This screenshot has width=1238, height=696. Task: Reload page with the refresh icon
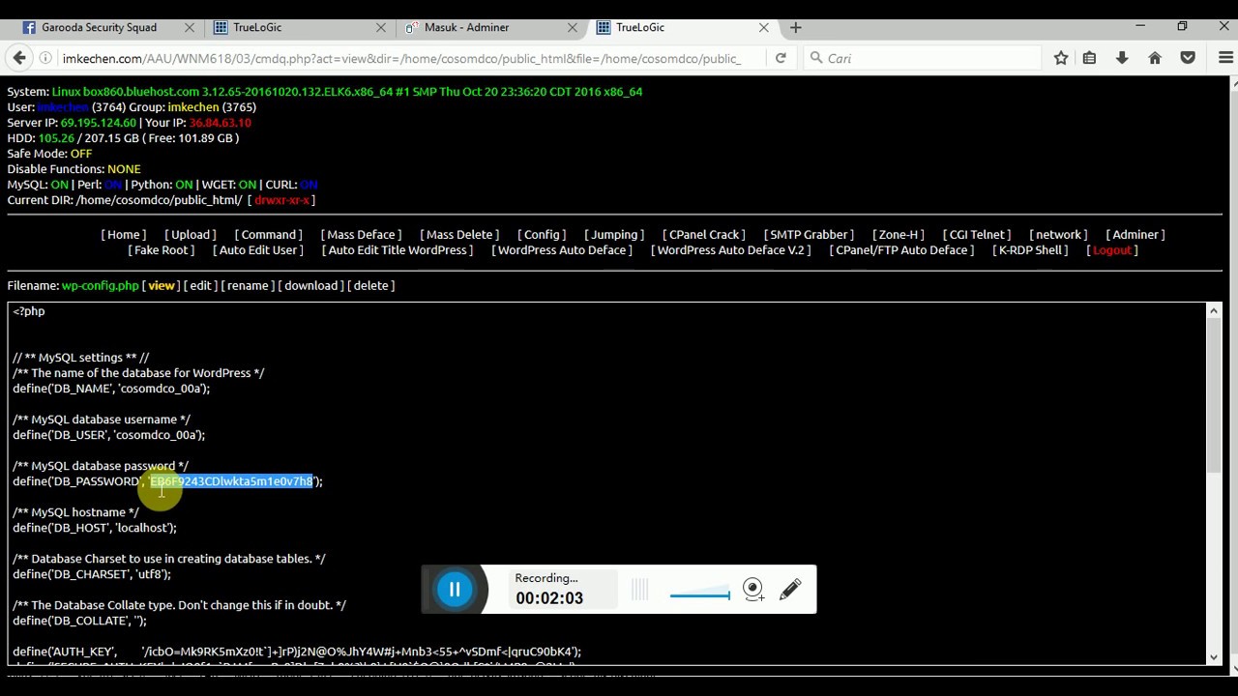(781, 58)
